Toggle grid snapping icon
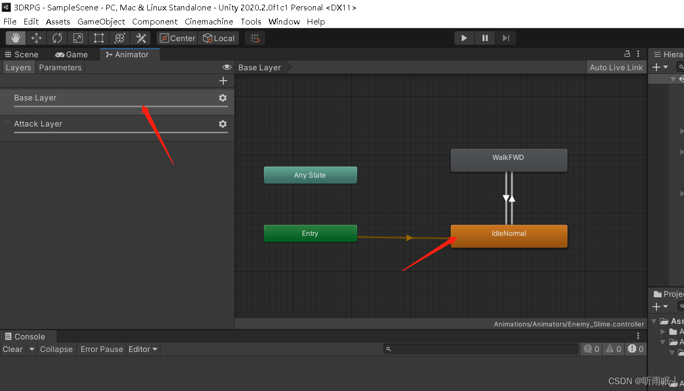 click(x=255, y=38)
